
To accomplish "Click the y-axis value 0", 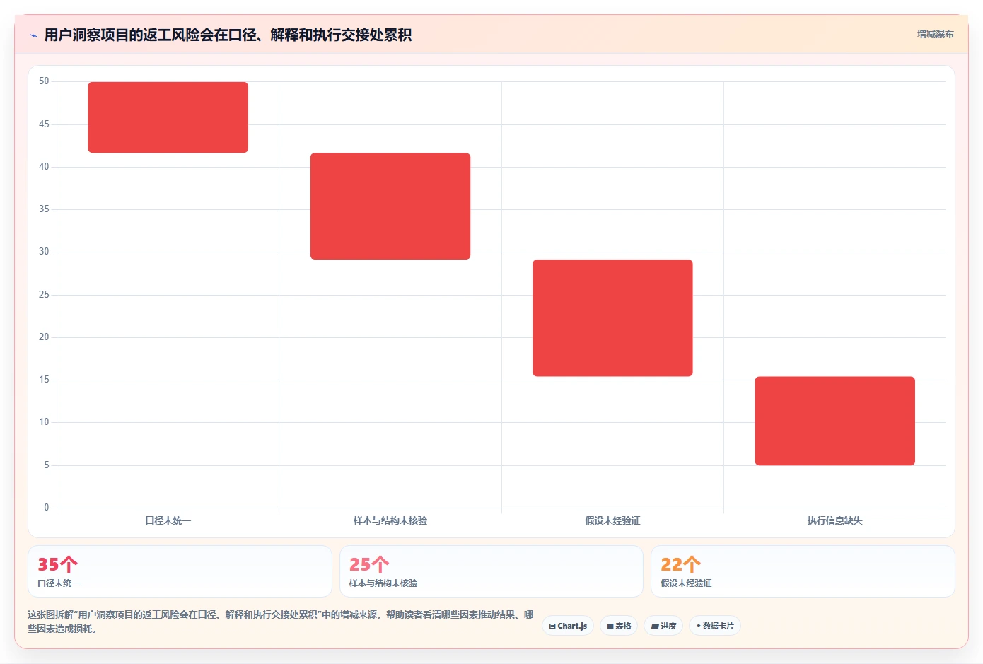I will tap(47, 507).
